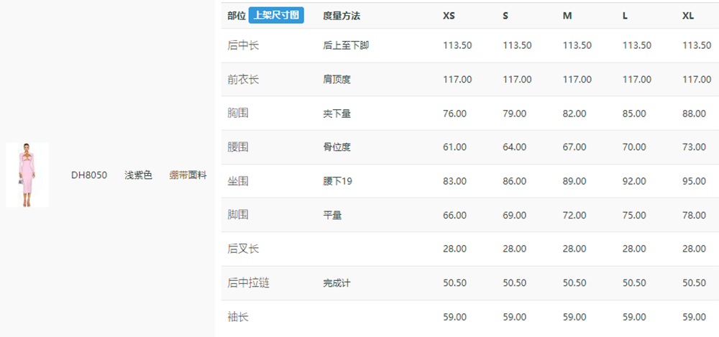Select the 腰围 row label
This screenshot has height=337, width=719.
pyautogui.click(x=238, y=147)
